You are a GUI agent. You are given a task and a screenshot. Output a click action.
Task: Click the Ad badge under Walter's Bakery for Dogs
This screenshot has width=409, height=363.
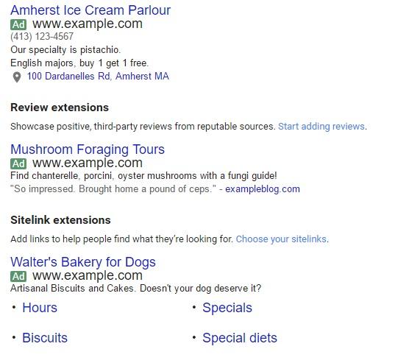(x=18, y=277)
